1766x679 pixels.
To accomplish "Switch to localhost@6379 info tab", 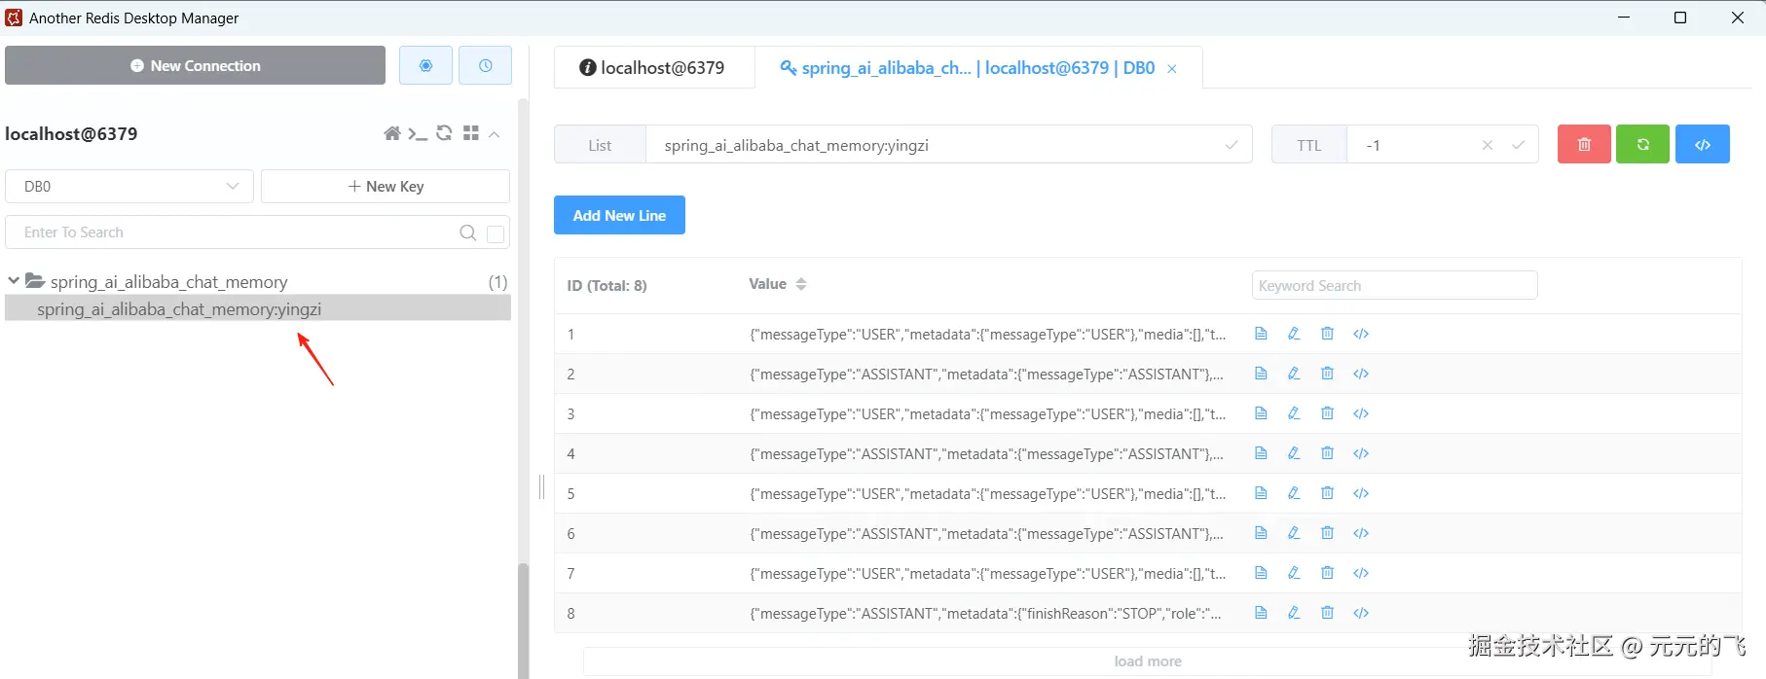I will click(x=652, y=68).
